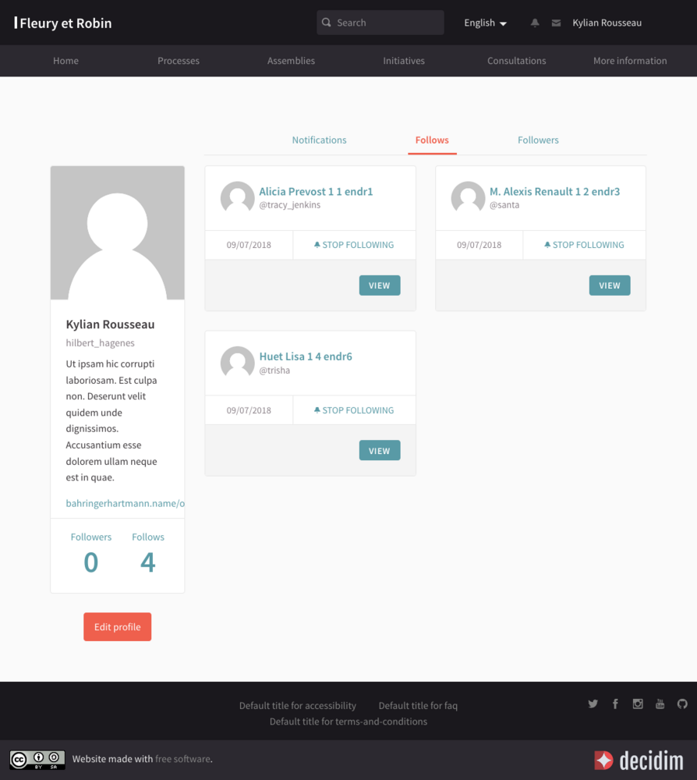Open the messages envelope icon
697x780 pixels.
tap(556, 23)
